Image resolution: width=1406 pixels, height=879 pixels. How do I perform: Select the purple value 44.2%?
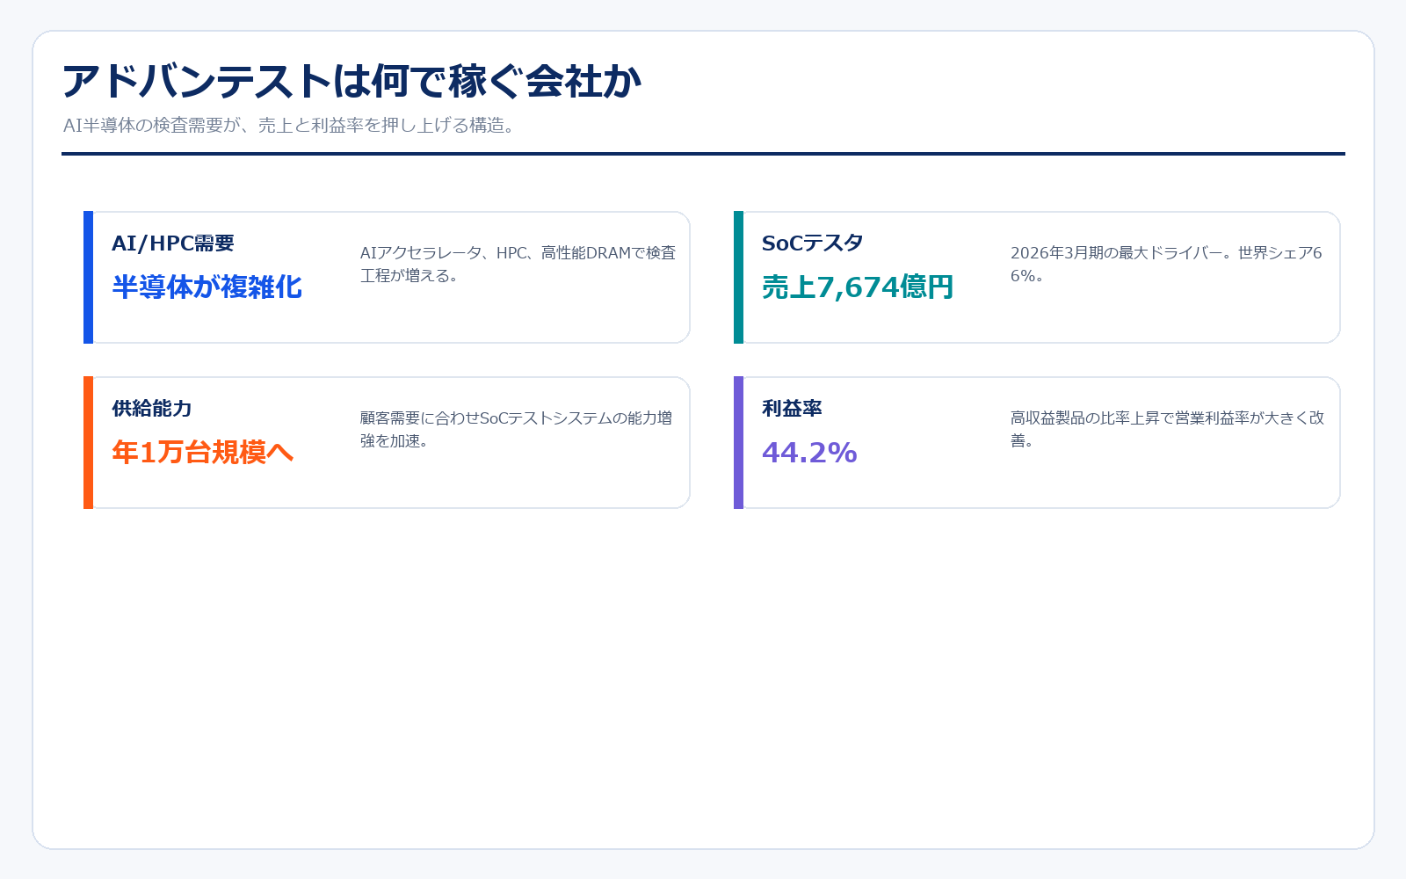(x=809, y=453)
